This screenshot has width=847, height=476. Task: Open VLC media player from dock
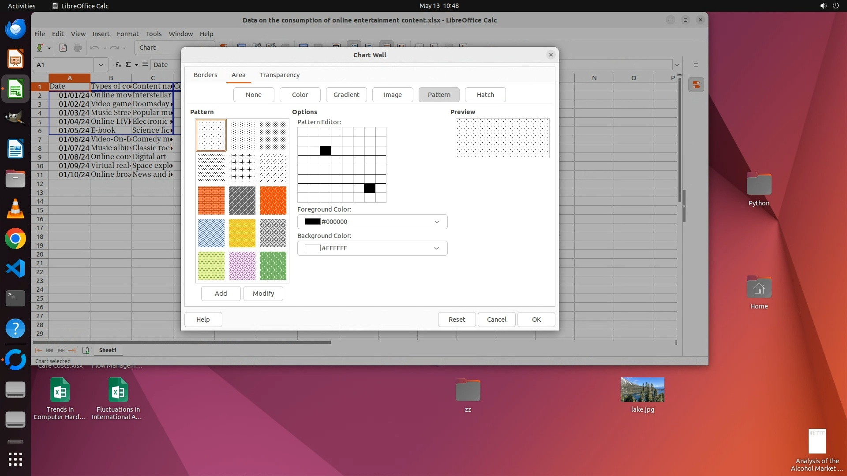point(15,209)
